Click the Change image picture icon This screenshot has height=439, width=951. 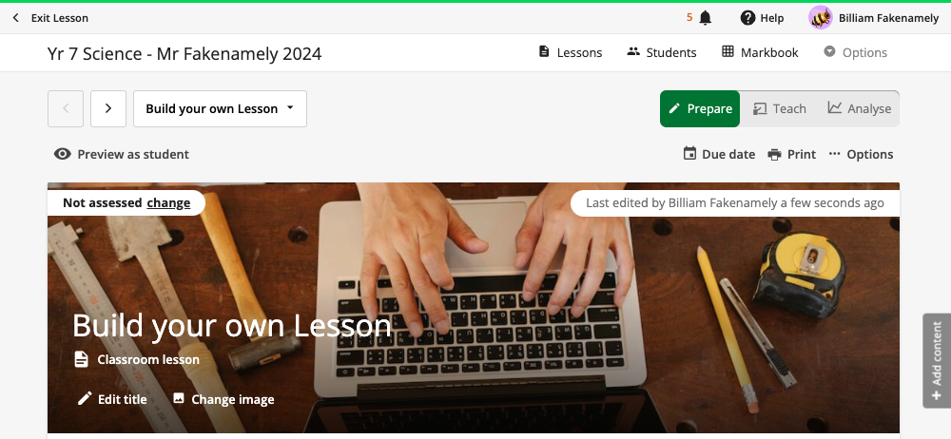[179, 398]
